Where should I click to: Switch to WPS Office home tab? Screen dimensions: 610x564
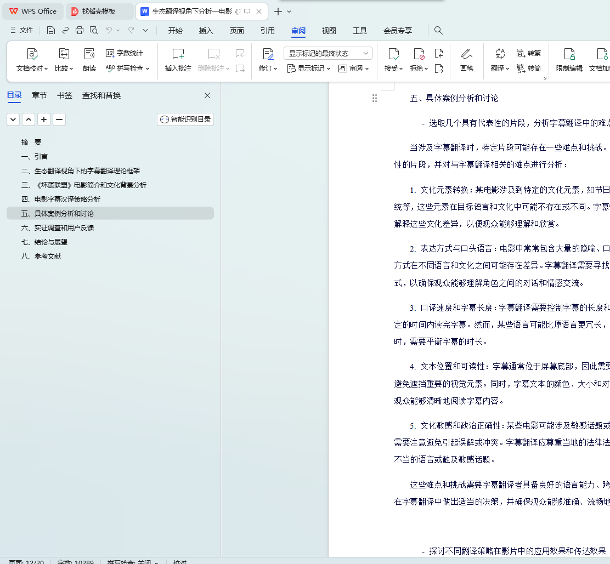pyautogui.click(x=33, y=12)
